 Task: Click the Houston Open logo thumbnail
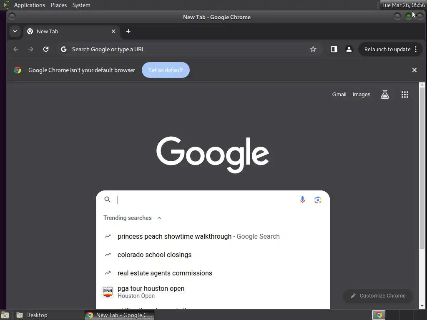(x=108, y=292)
